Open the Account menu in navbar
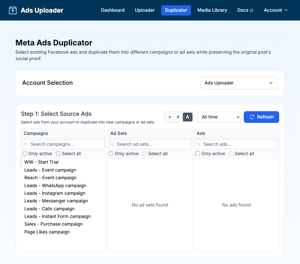 pyautogui.click(x=275, y=10)
